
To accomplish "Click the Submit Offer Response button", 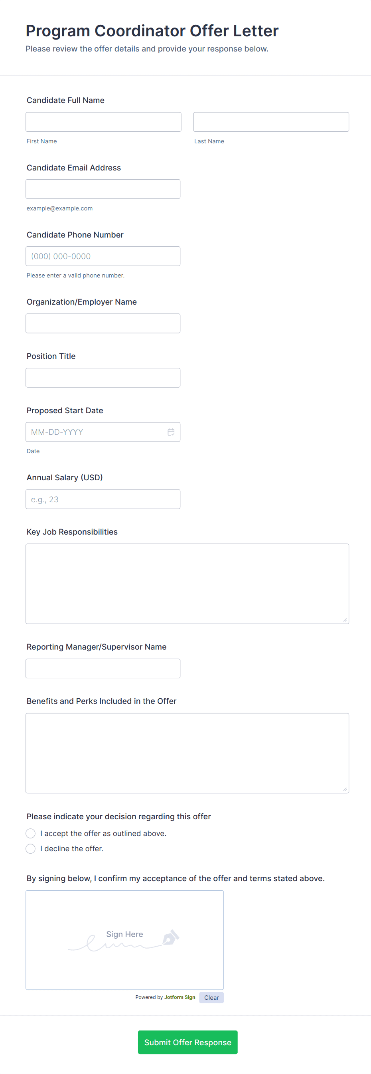I will coord(187,1042).
